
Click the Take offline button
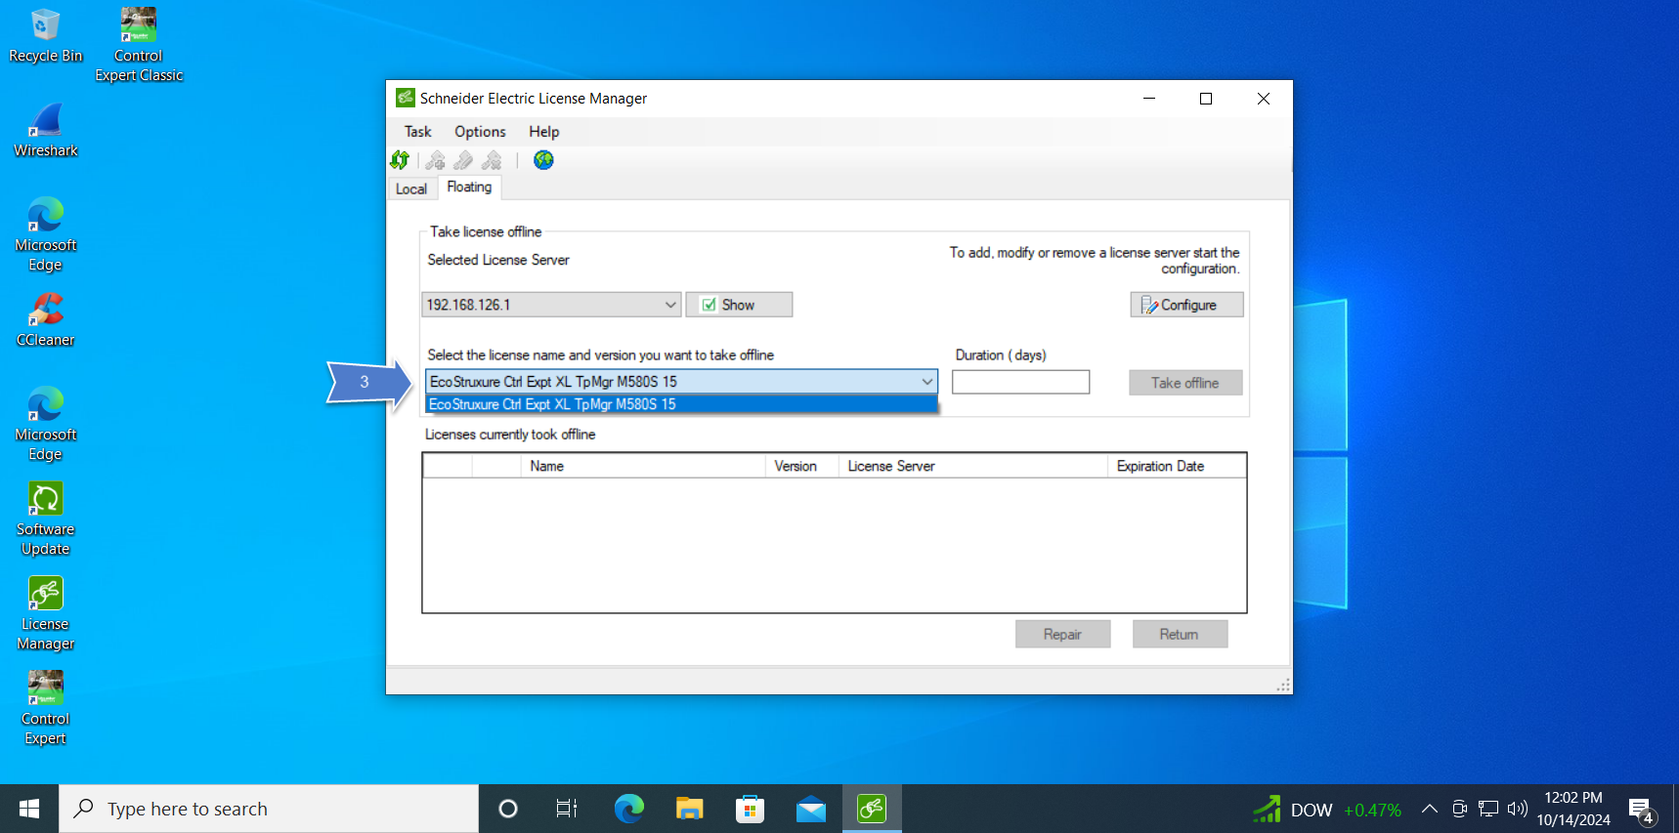1185,383
